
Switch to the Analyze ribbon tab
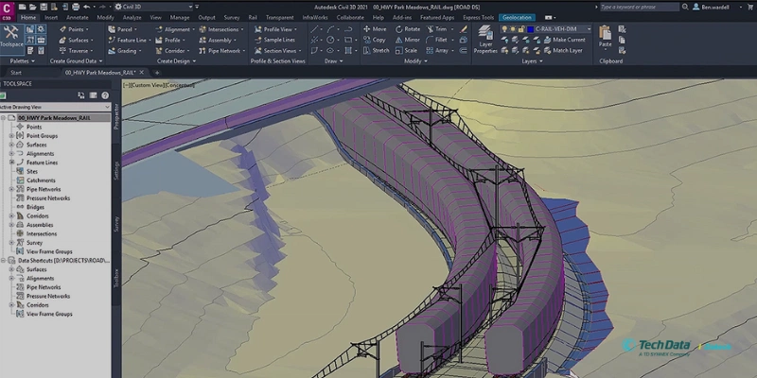pos(132,17)
